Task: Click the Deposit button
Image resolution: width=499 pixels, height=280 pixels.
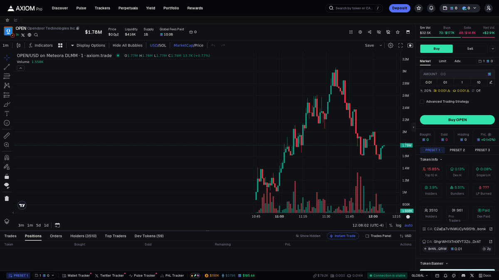Action: click(x=400, y=8)
